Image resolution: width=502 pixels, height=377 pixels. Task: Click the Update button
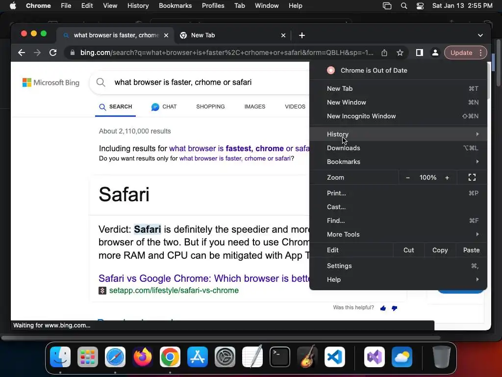click(x=461, y=53)
